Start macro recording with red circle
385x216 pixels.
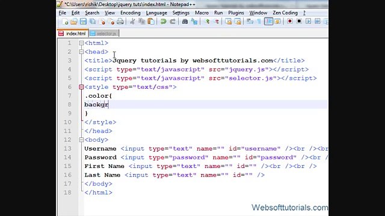[290, 22]
